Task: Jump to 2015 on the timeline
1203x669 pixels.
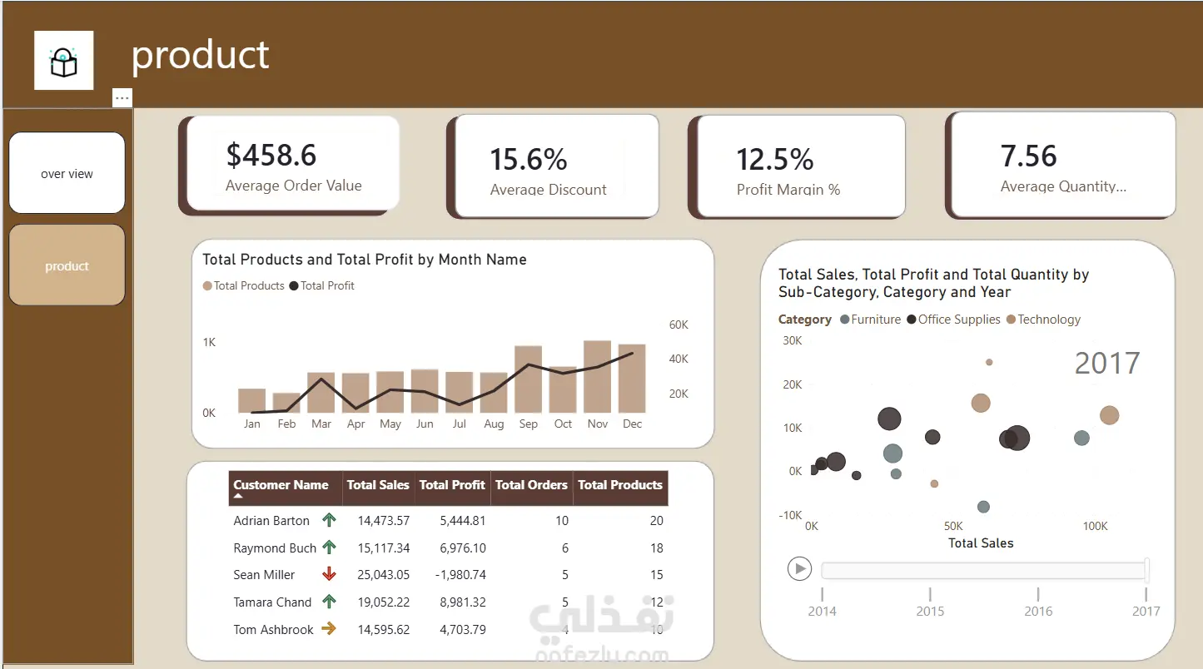Action: click(930, 610)
